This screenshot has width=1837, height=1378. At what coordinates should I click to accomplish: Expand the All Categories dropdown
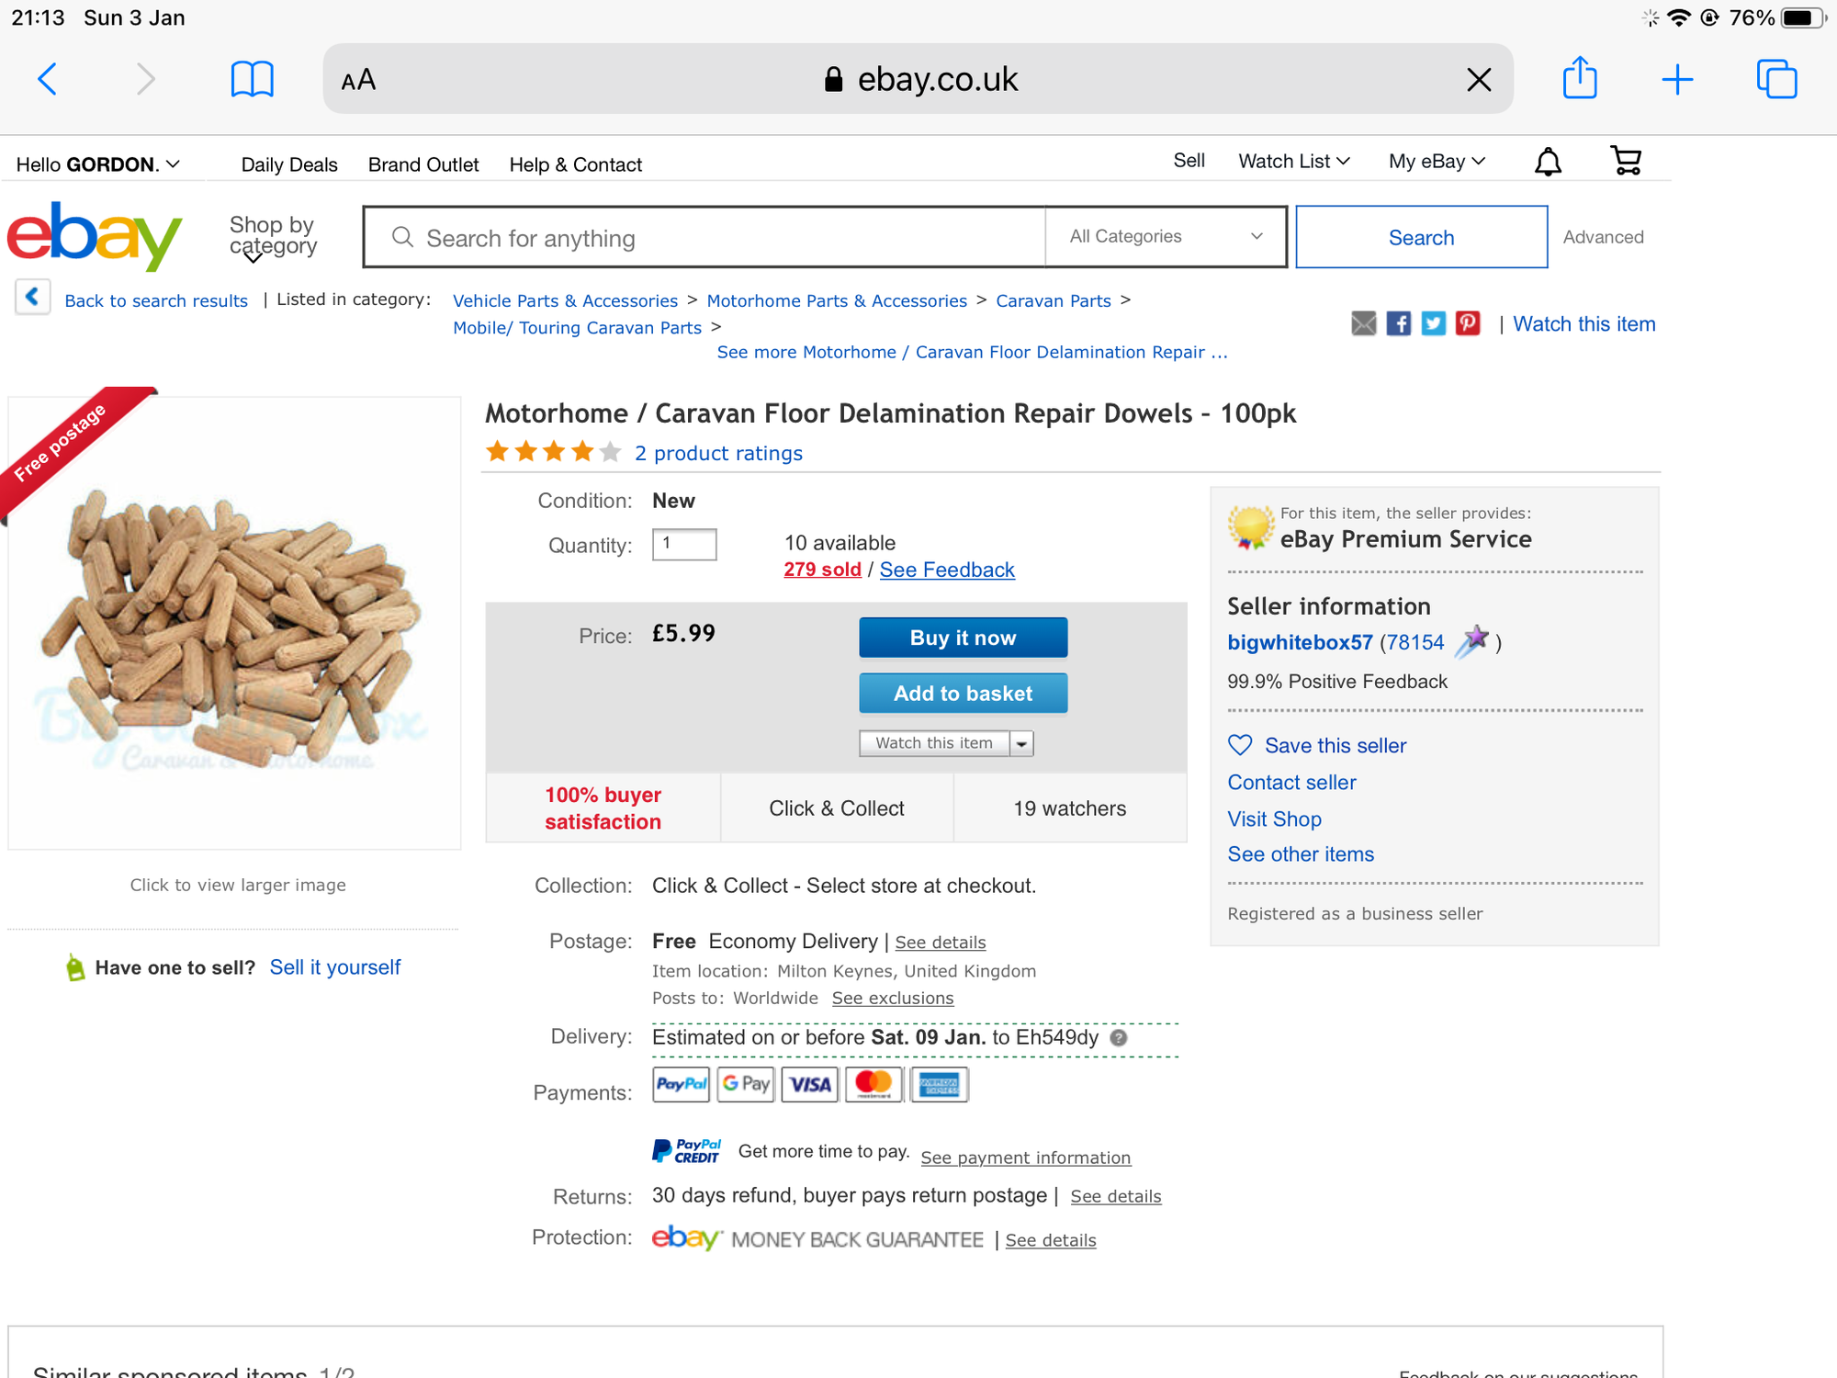coord(1166,237)
